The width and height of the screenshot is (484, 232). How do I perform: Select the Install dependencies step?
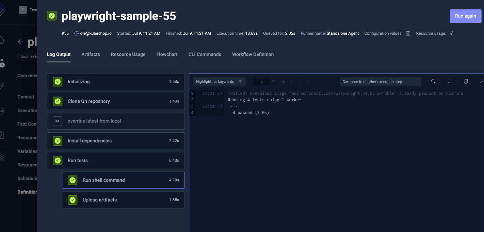116,141
